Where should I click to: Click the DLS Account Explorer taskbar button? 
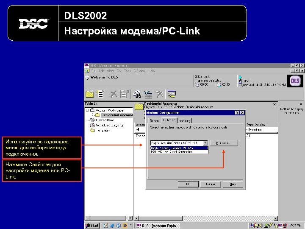(158, 226)
